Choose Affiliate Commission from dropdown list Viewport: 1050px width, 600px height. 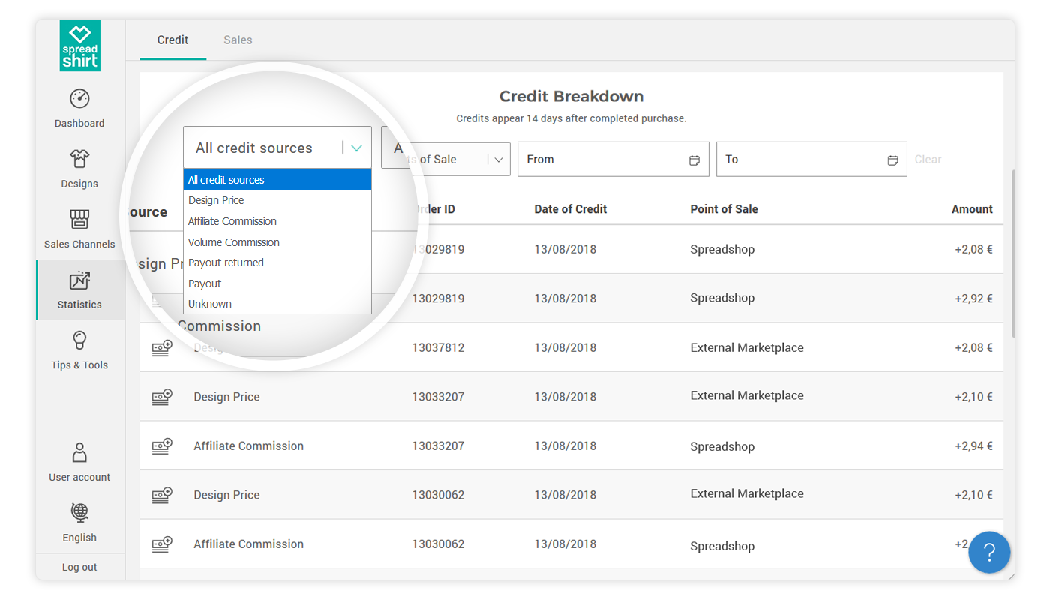coord(232,221)
